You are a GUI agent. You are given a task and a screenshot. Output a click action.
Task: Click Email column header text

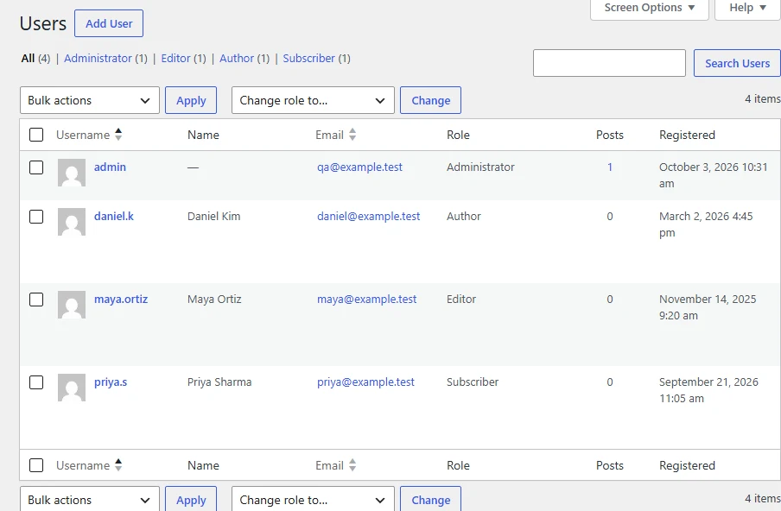pos(329,135)
